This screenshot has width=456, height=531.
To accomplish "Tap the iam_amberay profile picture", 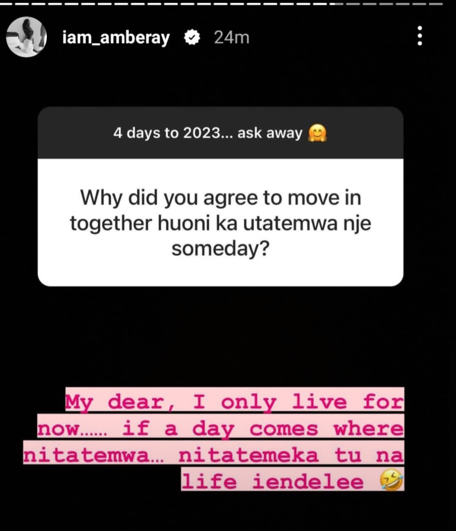I will [x=26, y=37].
